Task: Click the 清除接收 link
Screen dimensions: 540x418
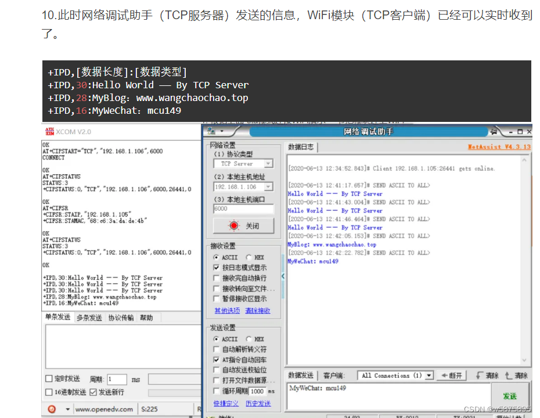Action: [x=258, y=311]
